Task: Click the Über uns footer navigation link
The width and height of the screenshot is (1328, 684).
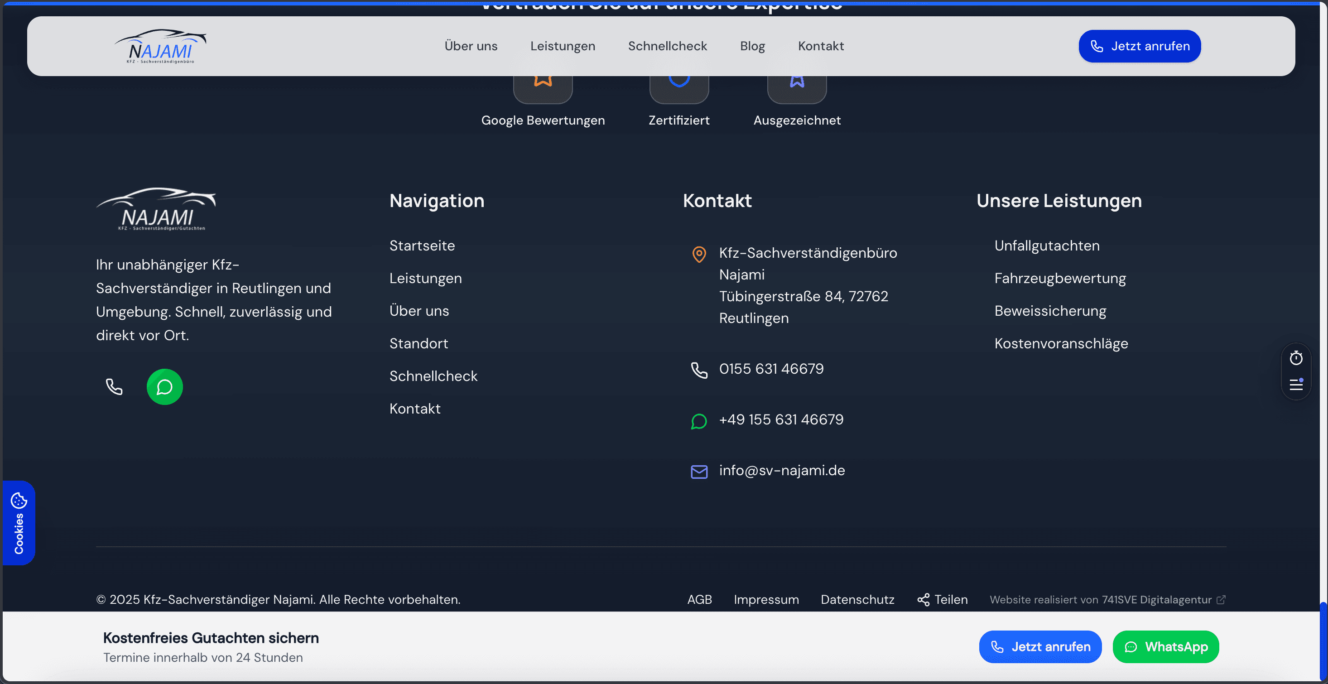Action: point(419,311)
